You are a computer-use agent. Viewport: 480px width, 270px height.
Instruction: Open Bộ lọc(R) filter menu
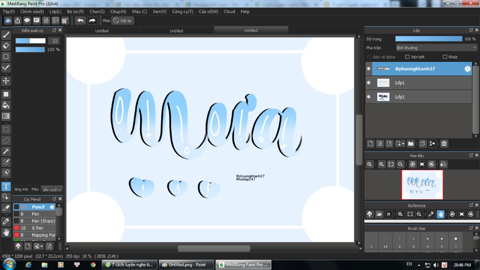point(75,12)
